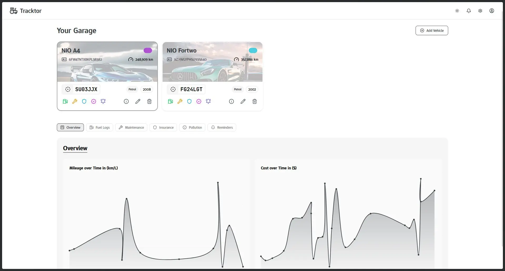Delete the NIO Fortwo vehicle with trash icon
Image resolution: width=505 pixels, height=271 pixels.
click(255, 101)
